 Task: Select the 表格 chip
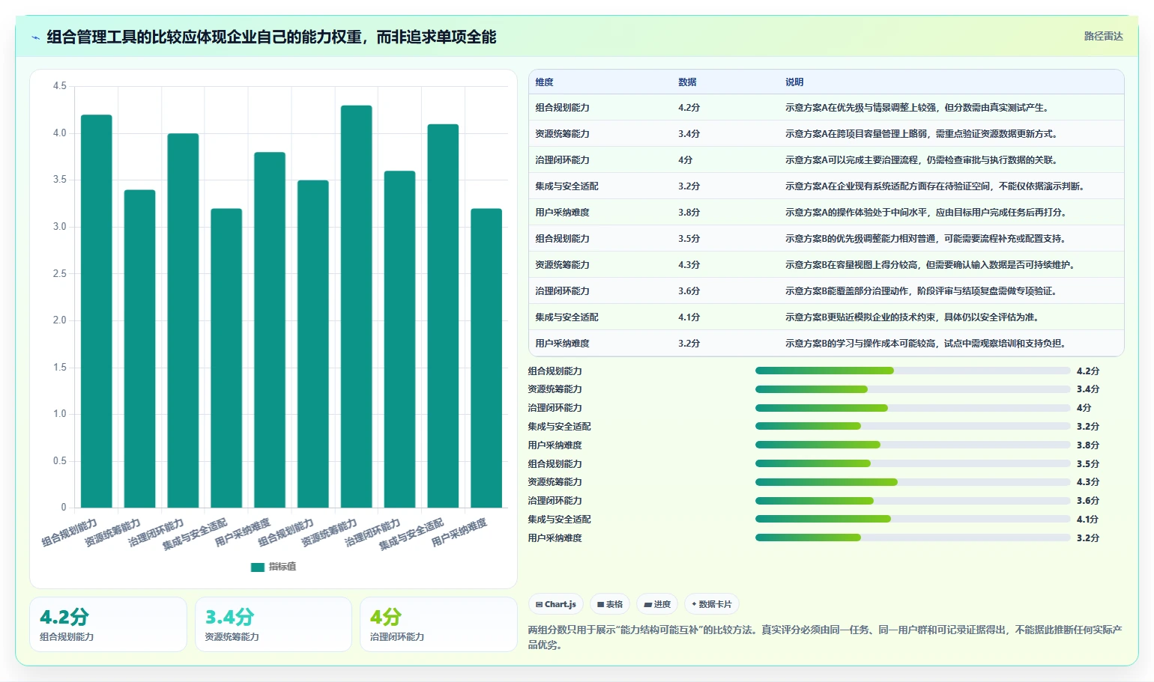click(x=610, y=604)
